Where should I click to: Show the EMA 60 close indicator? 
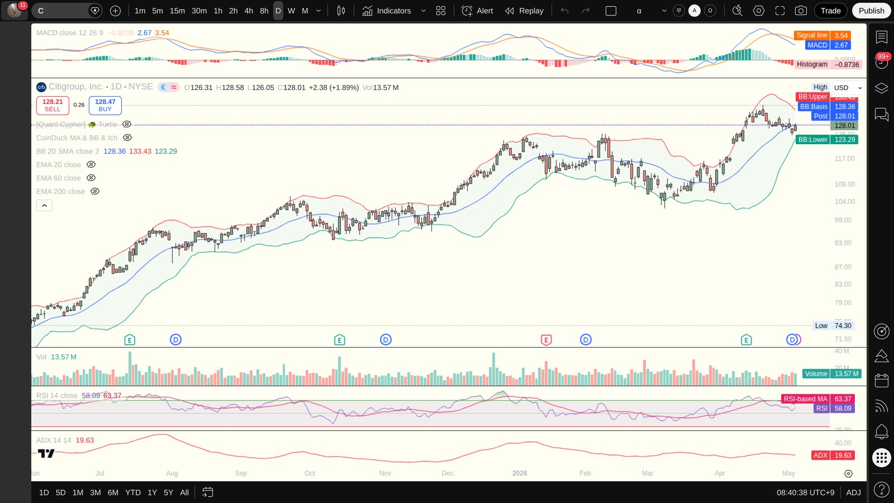point(91,178)
